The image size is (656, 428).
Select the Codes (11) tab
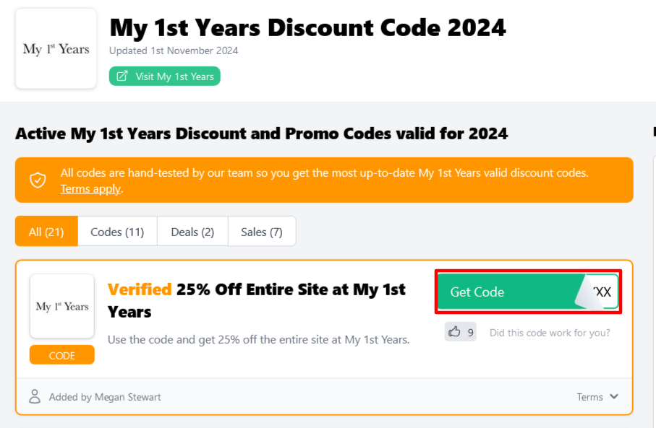click(117, 232)
